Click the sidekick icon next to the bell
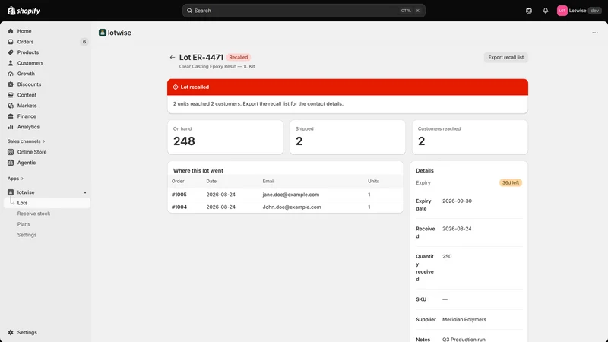 tap(528, 11)
